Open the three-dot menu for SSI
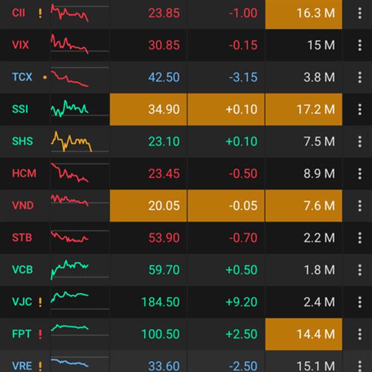Viewport: 372px width, 372px height. pyautogui.click(x=360, y=109)
